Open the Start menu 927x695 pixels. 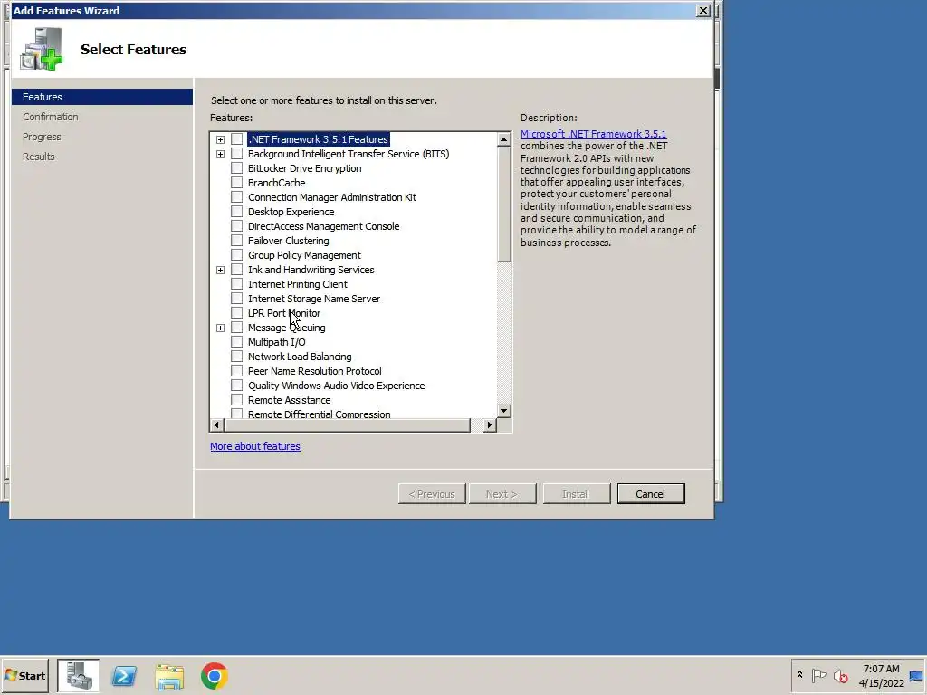click(24, 675)
